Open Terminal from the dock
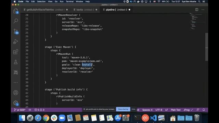Viewport: 219px width, 123px height. (137, 118)
